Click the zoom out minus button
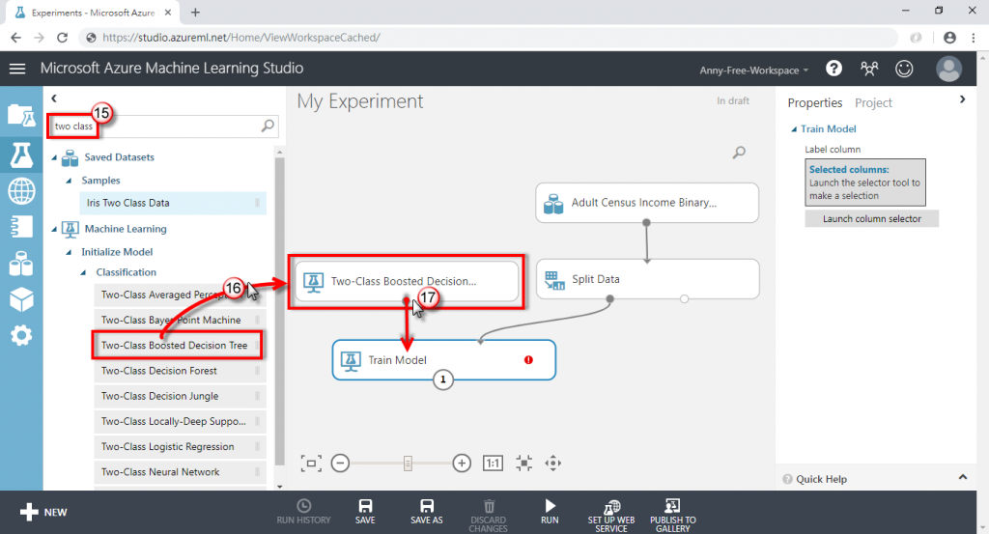The height and width of the screenshot is (534, 989). point(340,464)
